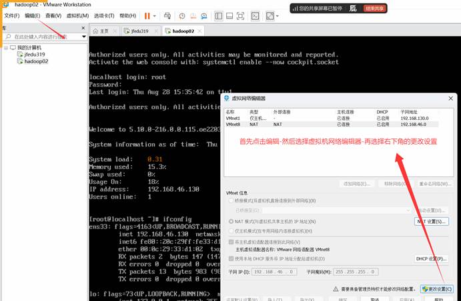This screenshot has height=301, width=461.
Task: Click the console view toolbar icon
Action: point(256,16)
